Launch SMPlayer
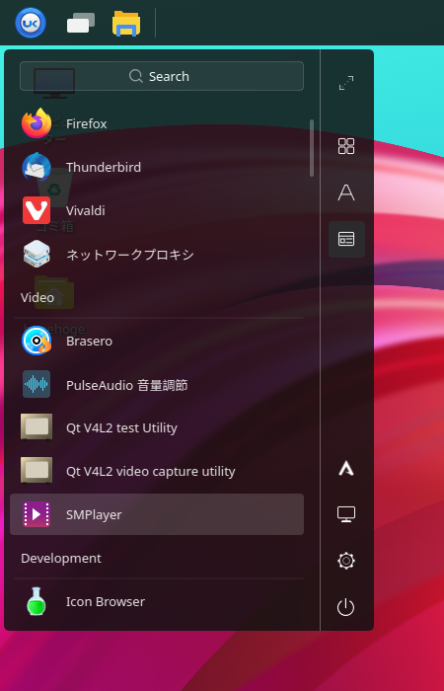Image resolution: width=444 pixels, height=691 pixels. point(157,514)
